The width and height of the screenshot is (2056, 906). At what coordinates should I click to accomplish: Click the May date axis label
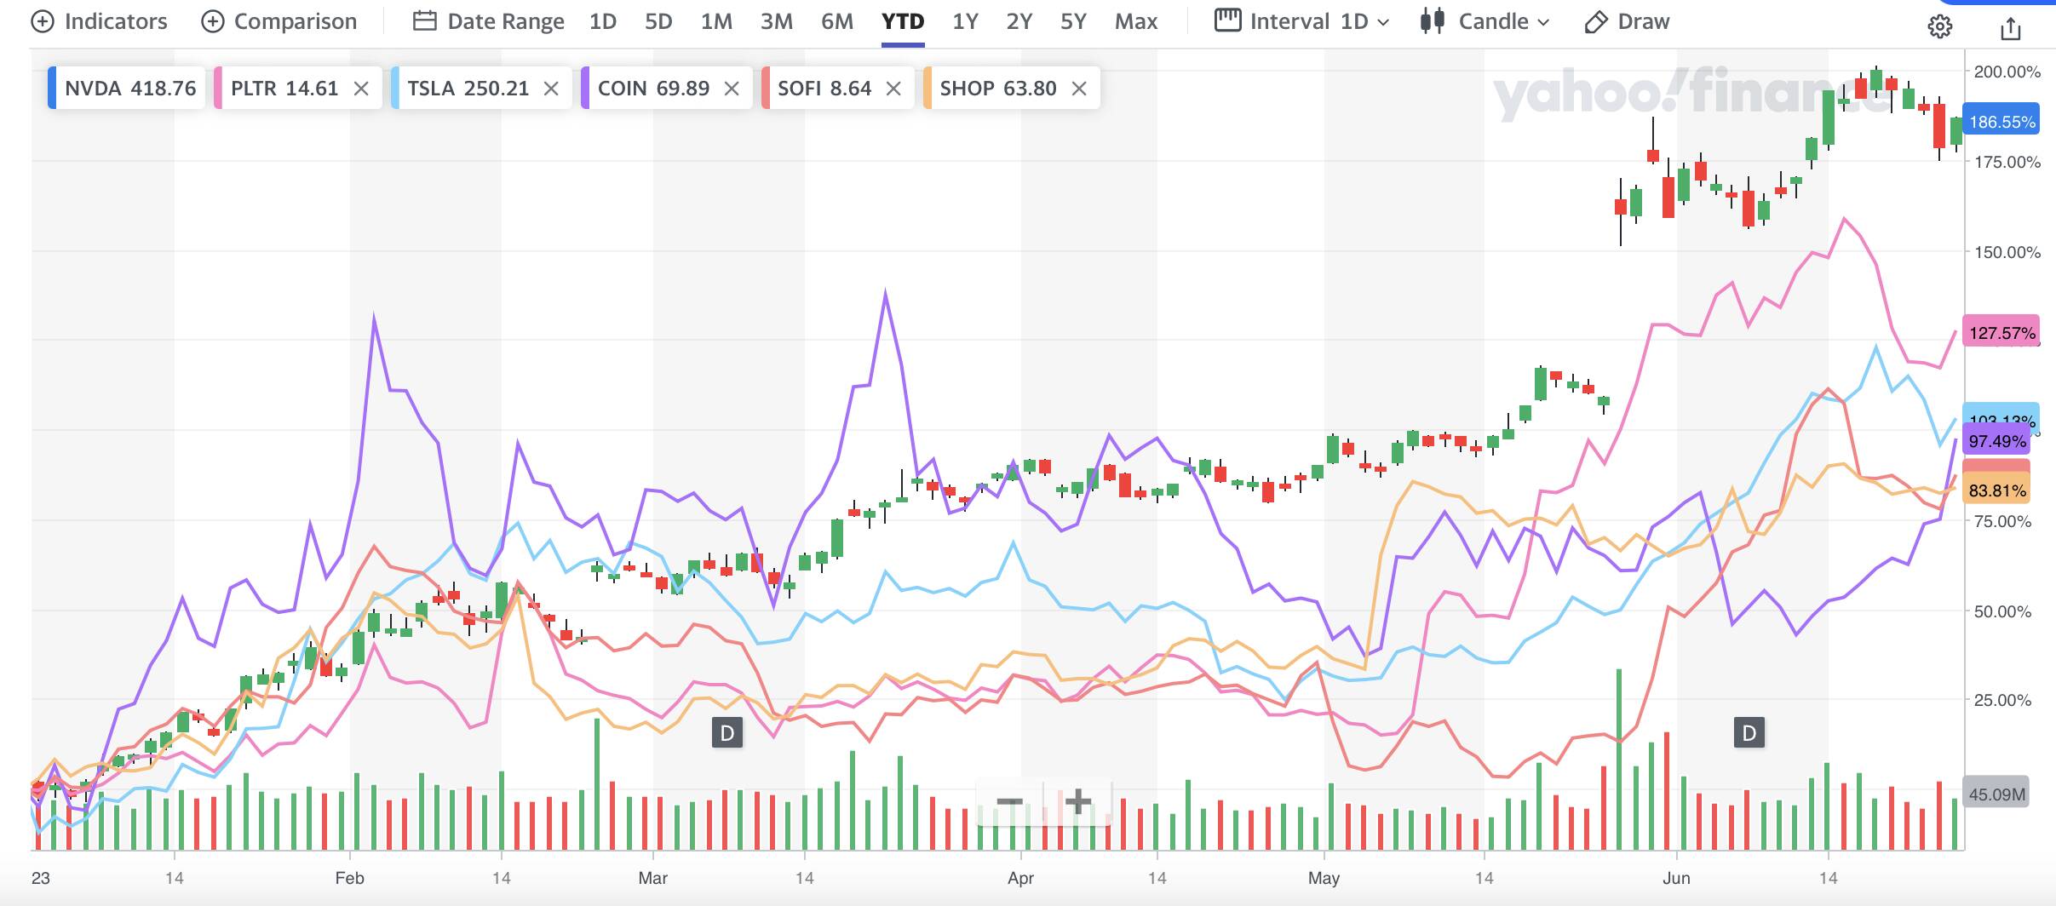1324,878
